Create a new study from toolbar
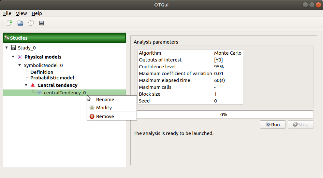323x178 pixels. click(x=9, y=23)
